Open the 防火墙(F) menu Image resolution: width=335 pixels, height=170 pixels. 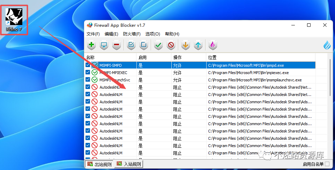tap(132, 34)
